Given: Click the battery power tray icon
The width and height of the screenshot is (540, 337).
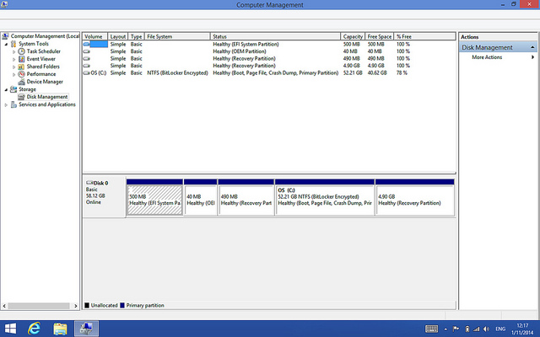Looking at the screenshot, I should pos(467,329).
